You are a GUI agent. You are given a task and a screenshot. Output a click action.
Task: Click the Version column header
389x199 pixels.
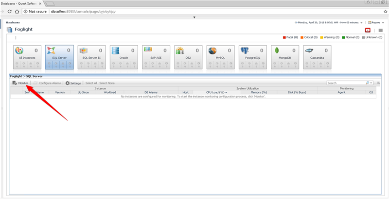[x=59, y=92]
